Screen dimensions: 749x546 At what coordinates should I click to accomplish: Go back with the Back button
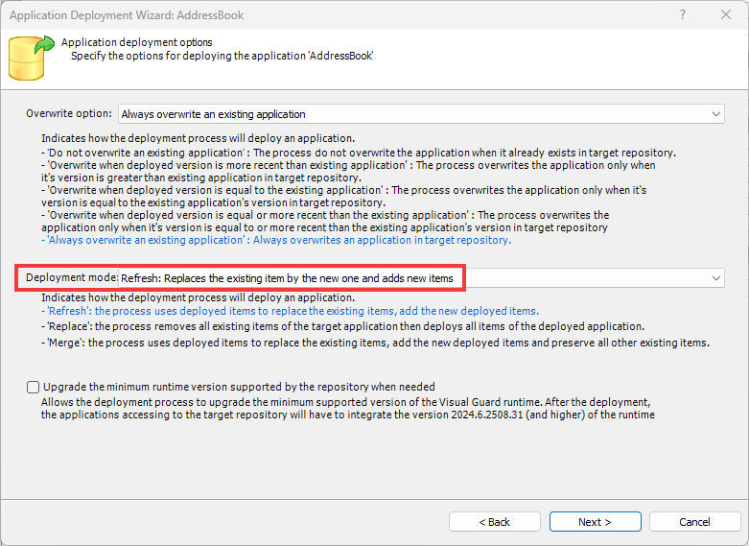click(495, 522)
